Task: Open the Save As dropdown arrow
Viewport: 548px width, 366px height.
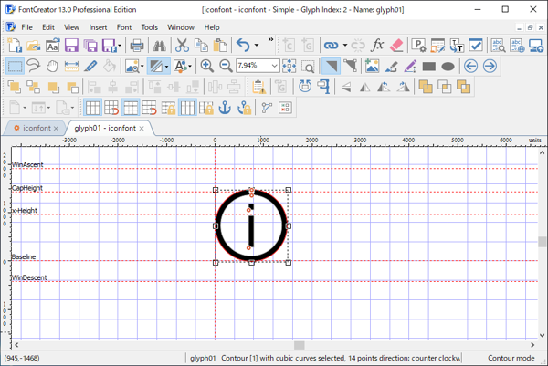Action: 120,46
